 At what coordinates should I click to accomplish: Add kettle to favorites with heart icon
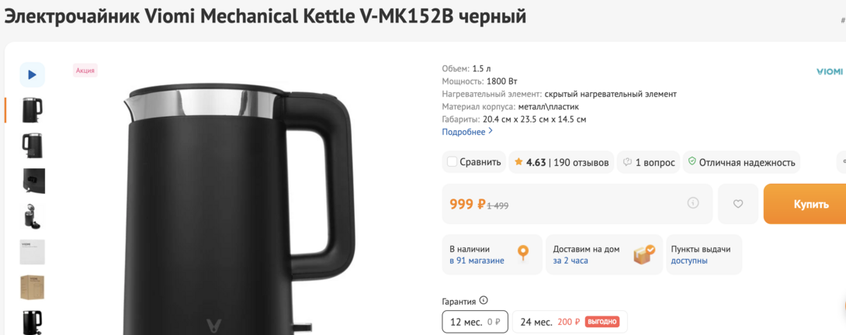[738, 204]
